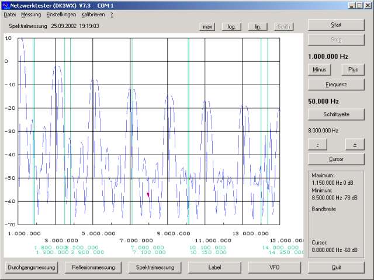Viewport: 374px width, 280px height.
Task: Increase start frequency with Plus
Action: tap(353, 70)
